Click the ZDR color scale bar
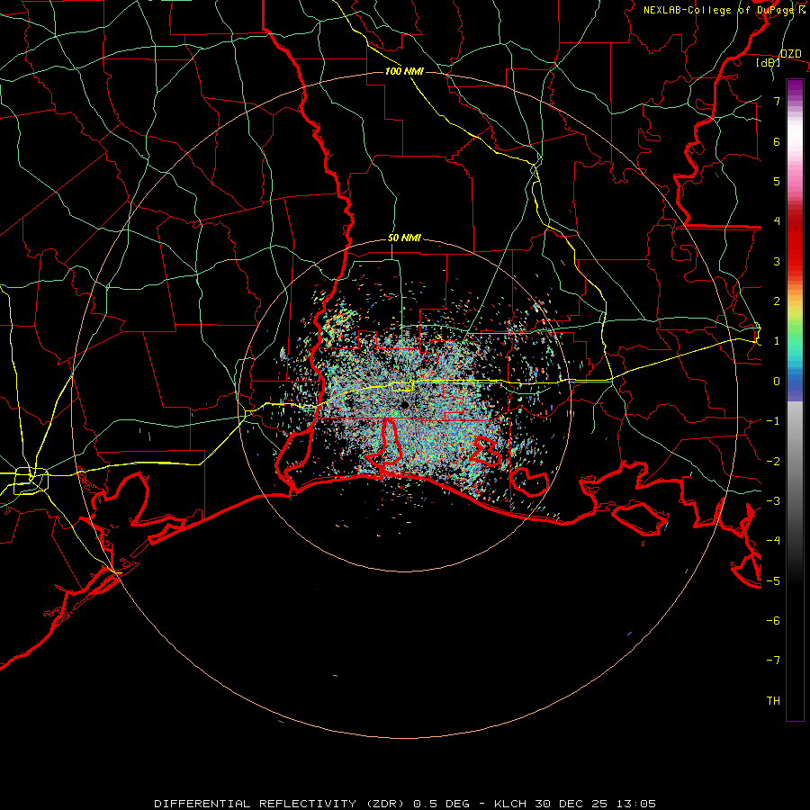The height and width of the screenshot is (810, 810). 795,400
